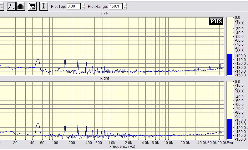Click the PHS badge on Left plot
The width and height of the screenshot is (248, 150).
pos(216,21)
